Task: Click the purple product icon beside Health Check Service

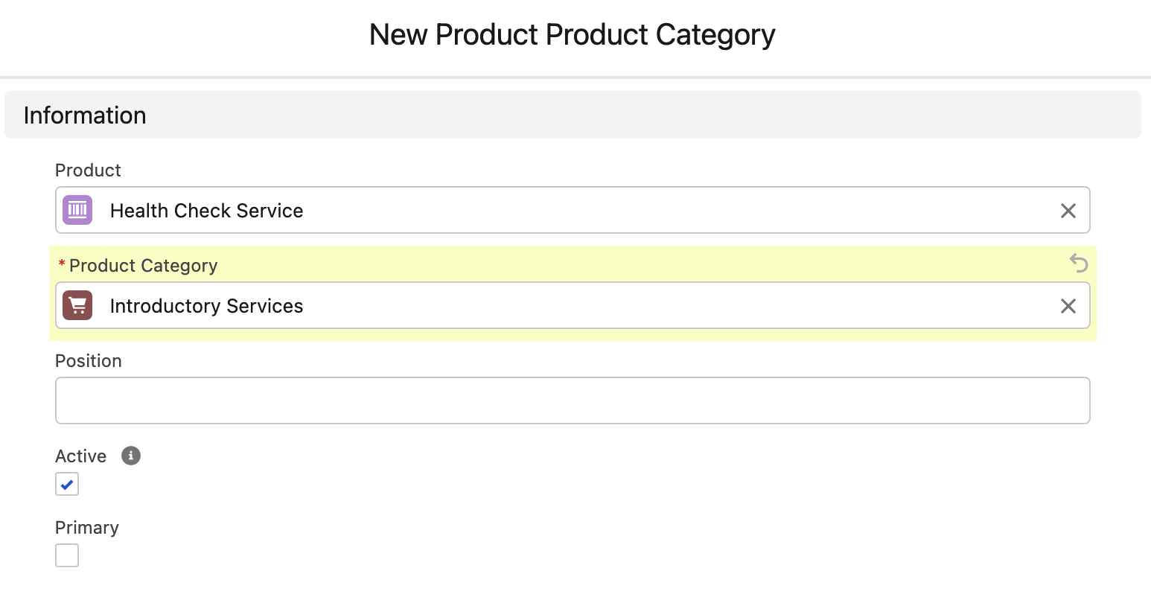Action: point(77,210)
